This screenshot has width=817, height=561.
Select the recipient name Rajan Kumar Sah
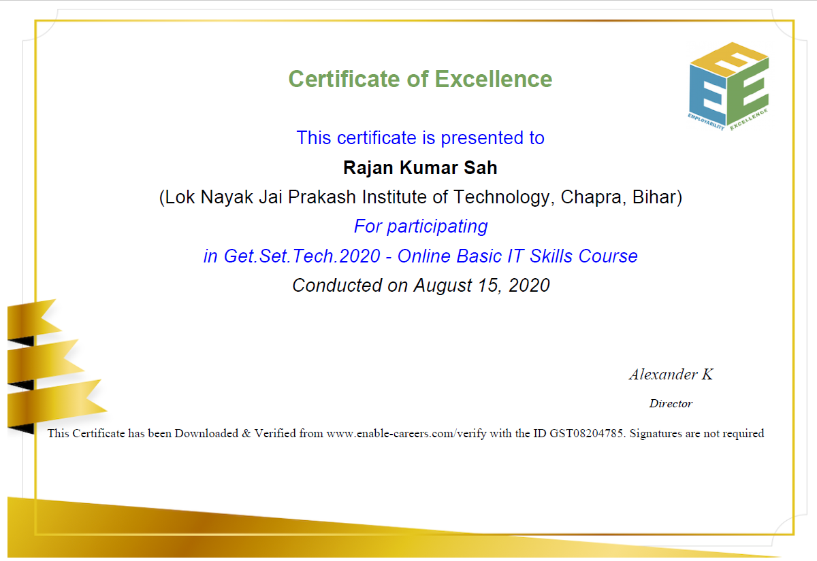[420, 168]
